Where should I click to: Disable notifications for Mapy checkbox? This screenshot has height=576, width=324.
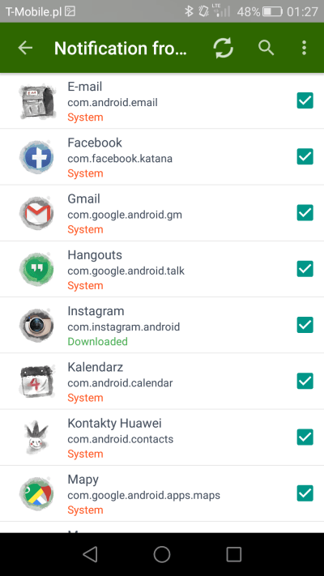pos(305,493)
